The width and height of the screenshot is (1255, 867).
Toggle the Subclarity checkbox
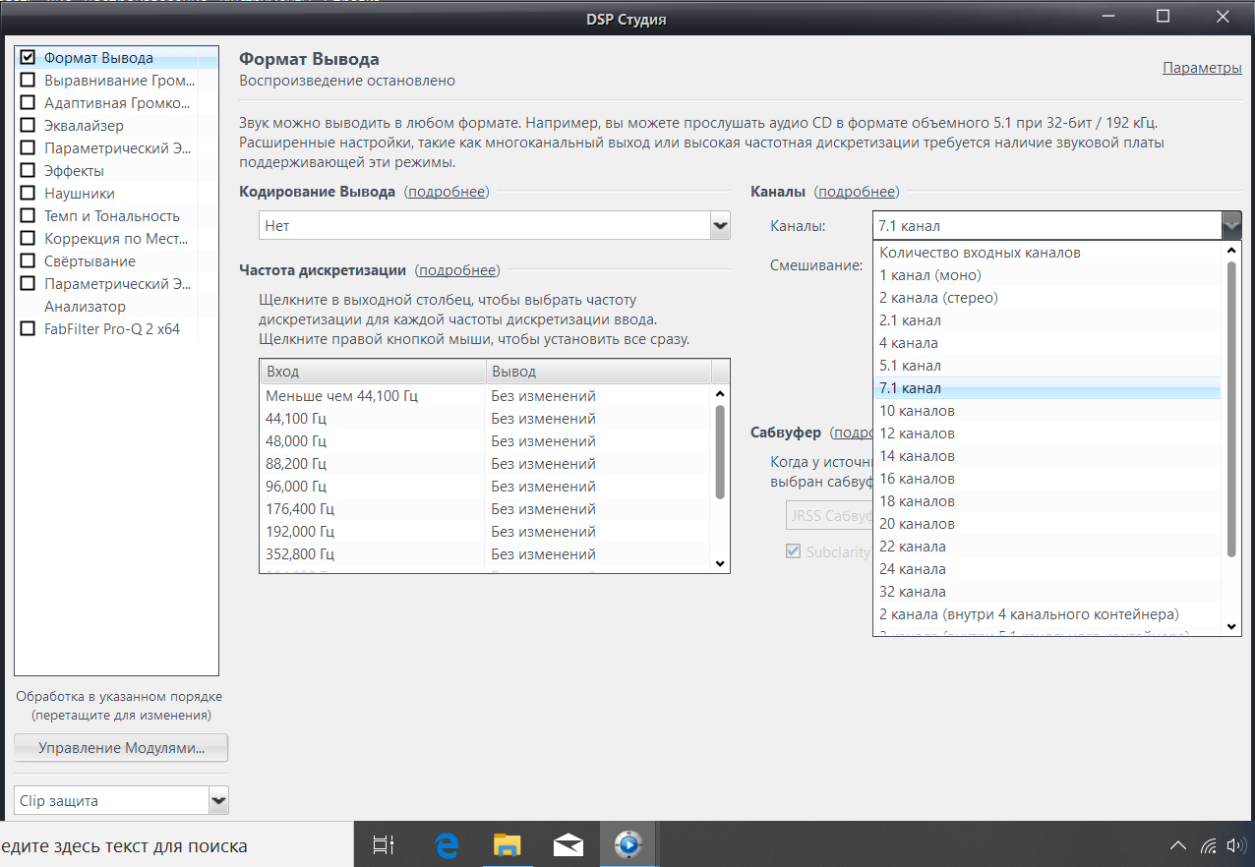pos(793,551)
